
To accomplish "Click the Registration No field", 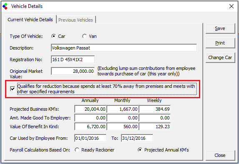I will (x=73, y=60).
